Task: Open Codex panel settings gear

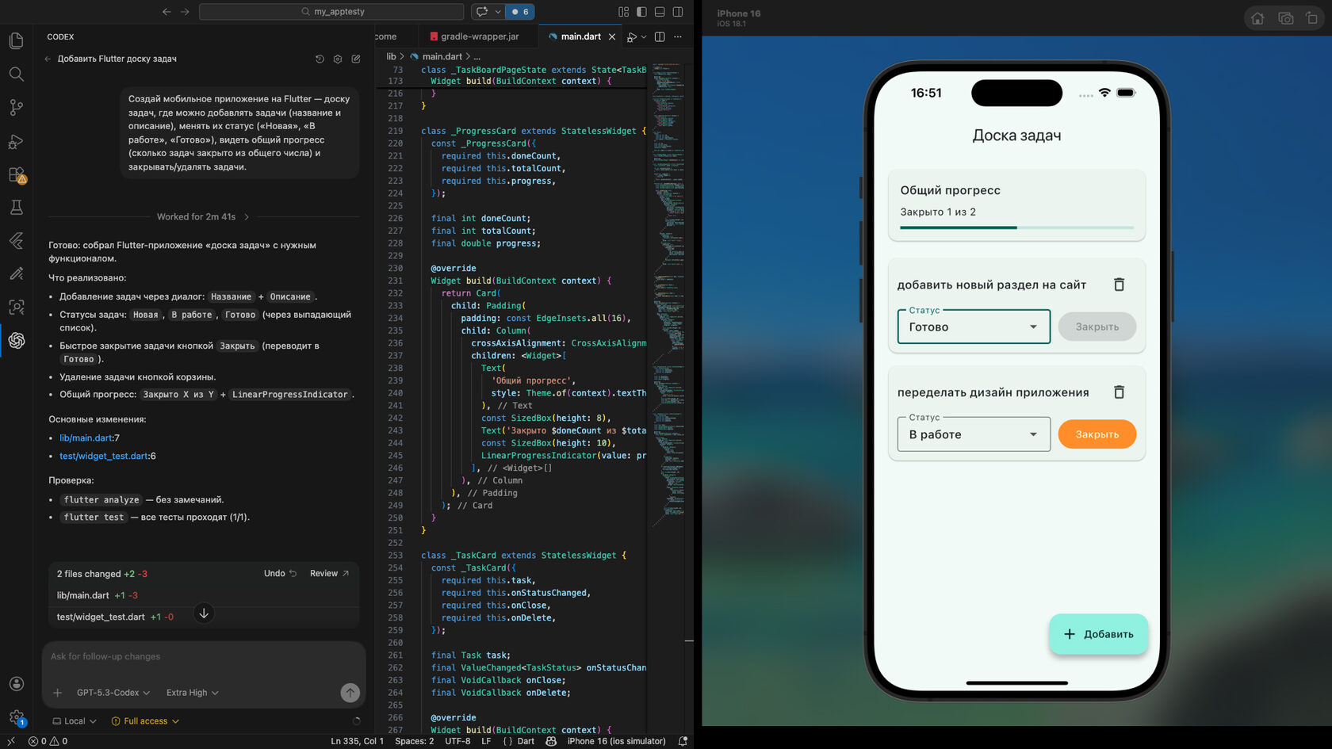Action: pos(338,59)
